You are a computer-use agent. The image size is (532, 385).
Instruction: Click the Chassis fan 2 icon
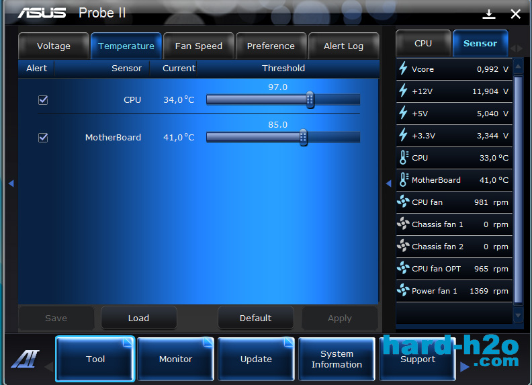(x=403, y=246)
